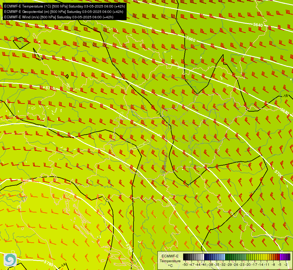This screenshot has width=293, height=270.
Task: Click the -29 value in the legend
Action: (x=229, y=265)
